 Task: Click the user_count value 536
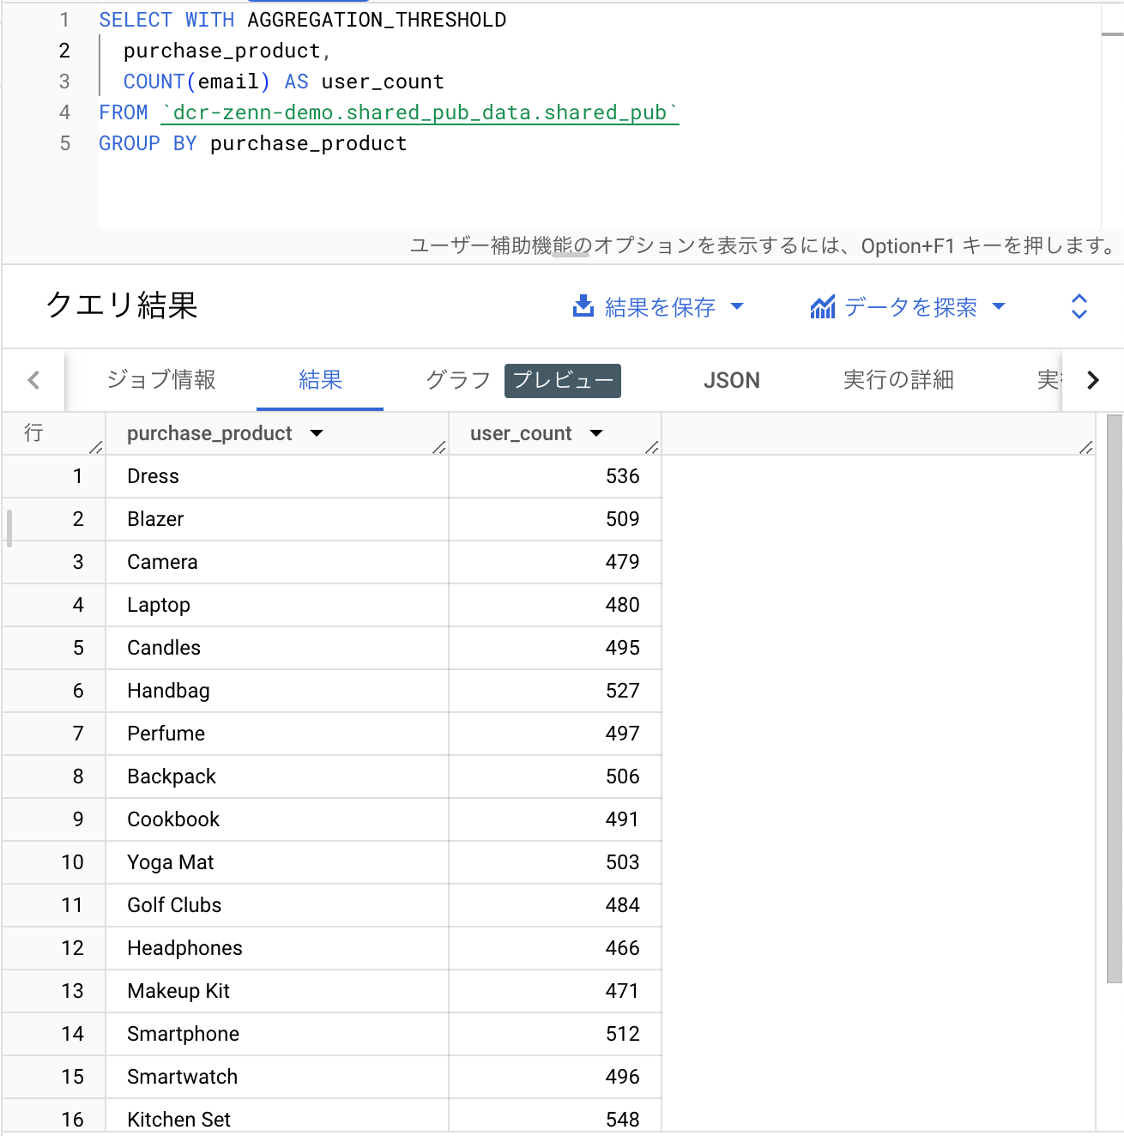click(x=622, y=476)
